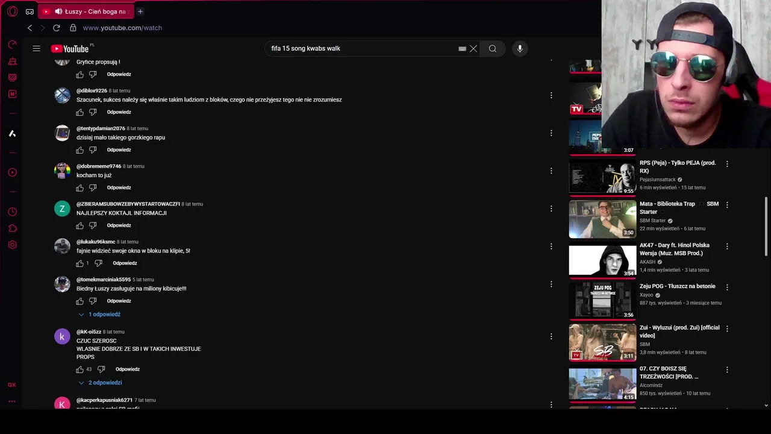Open a new tab with the plus button

[x=140, y=11]
